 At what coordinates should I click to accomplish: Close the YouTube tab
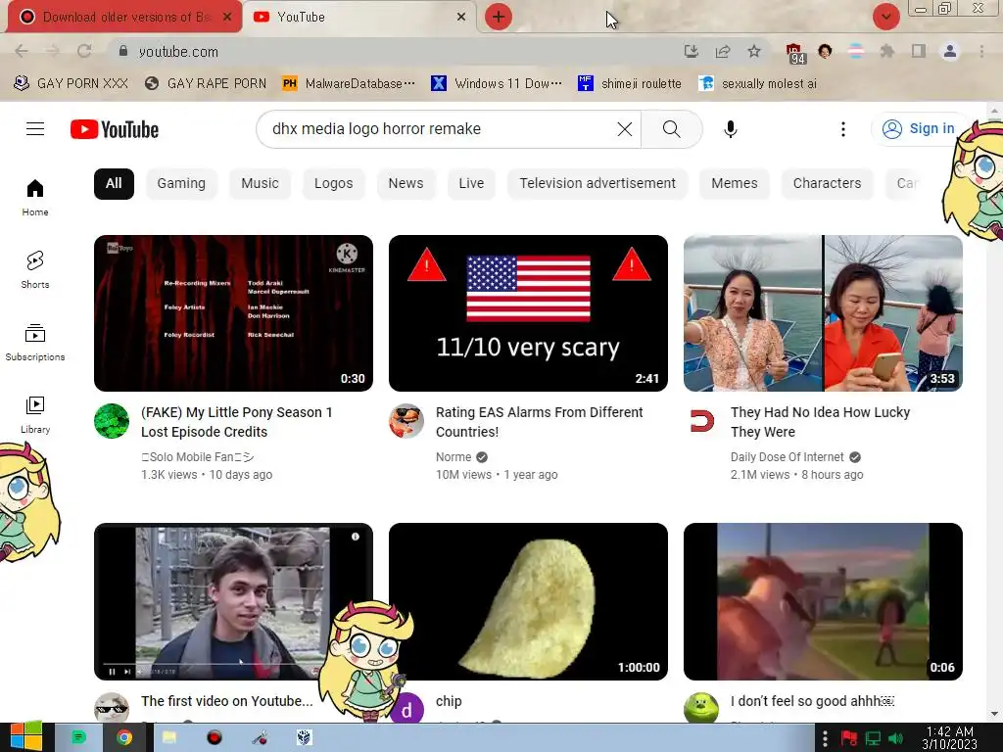coord(461,17)
